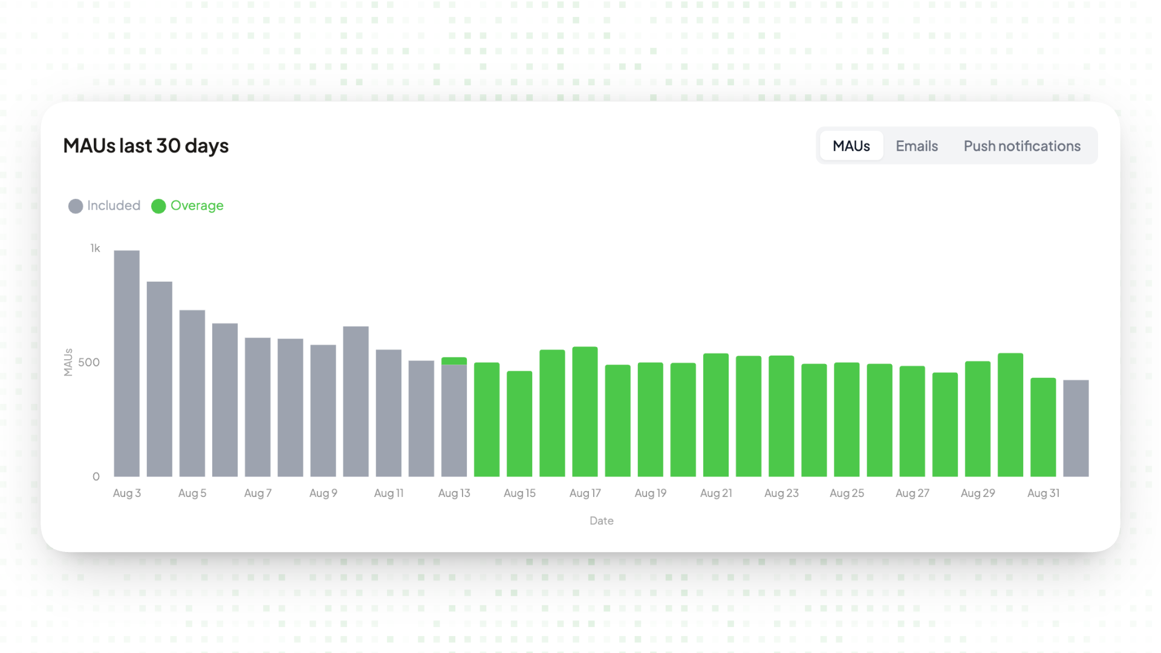Toggle the Overage legend series
1161x653 pixels.
(x=187, y=206)
